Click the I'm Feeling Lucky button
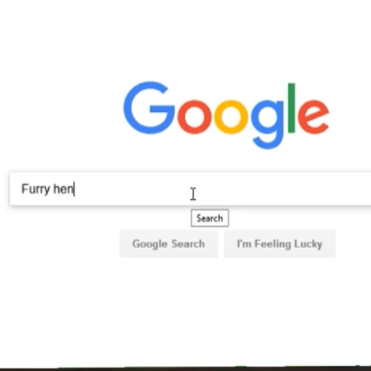Viewport: 371px width, 371px height. 280,243
